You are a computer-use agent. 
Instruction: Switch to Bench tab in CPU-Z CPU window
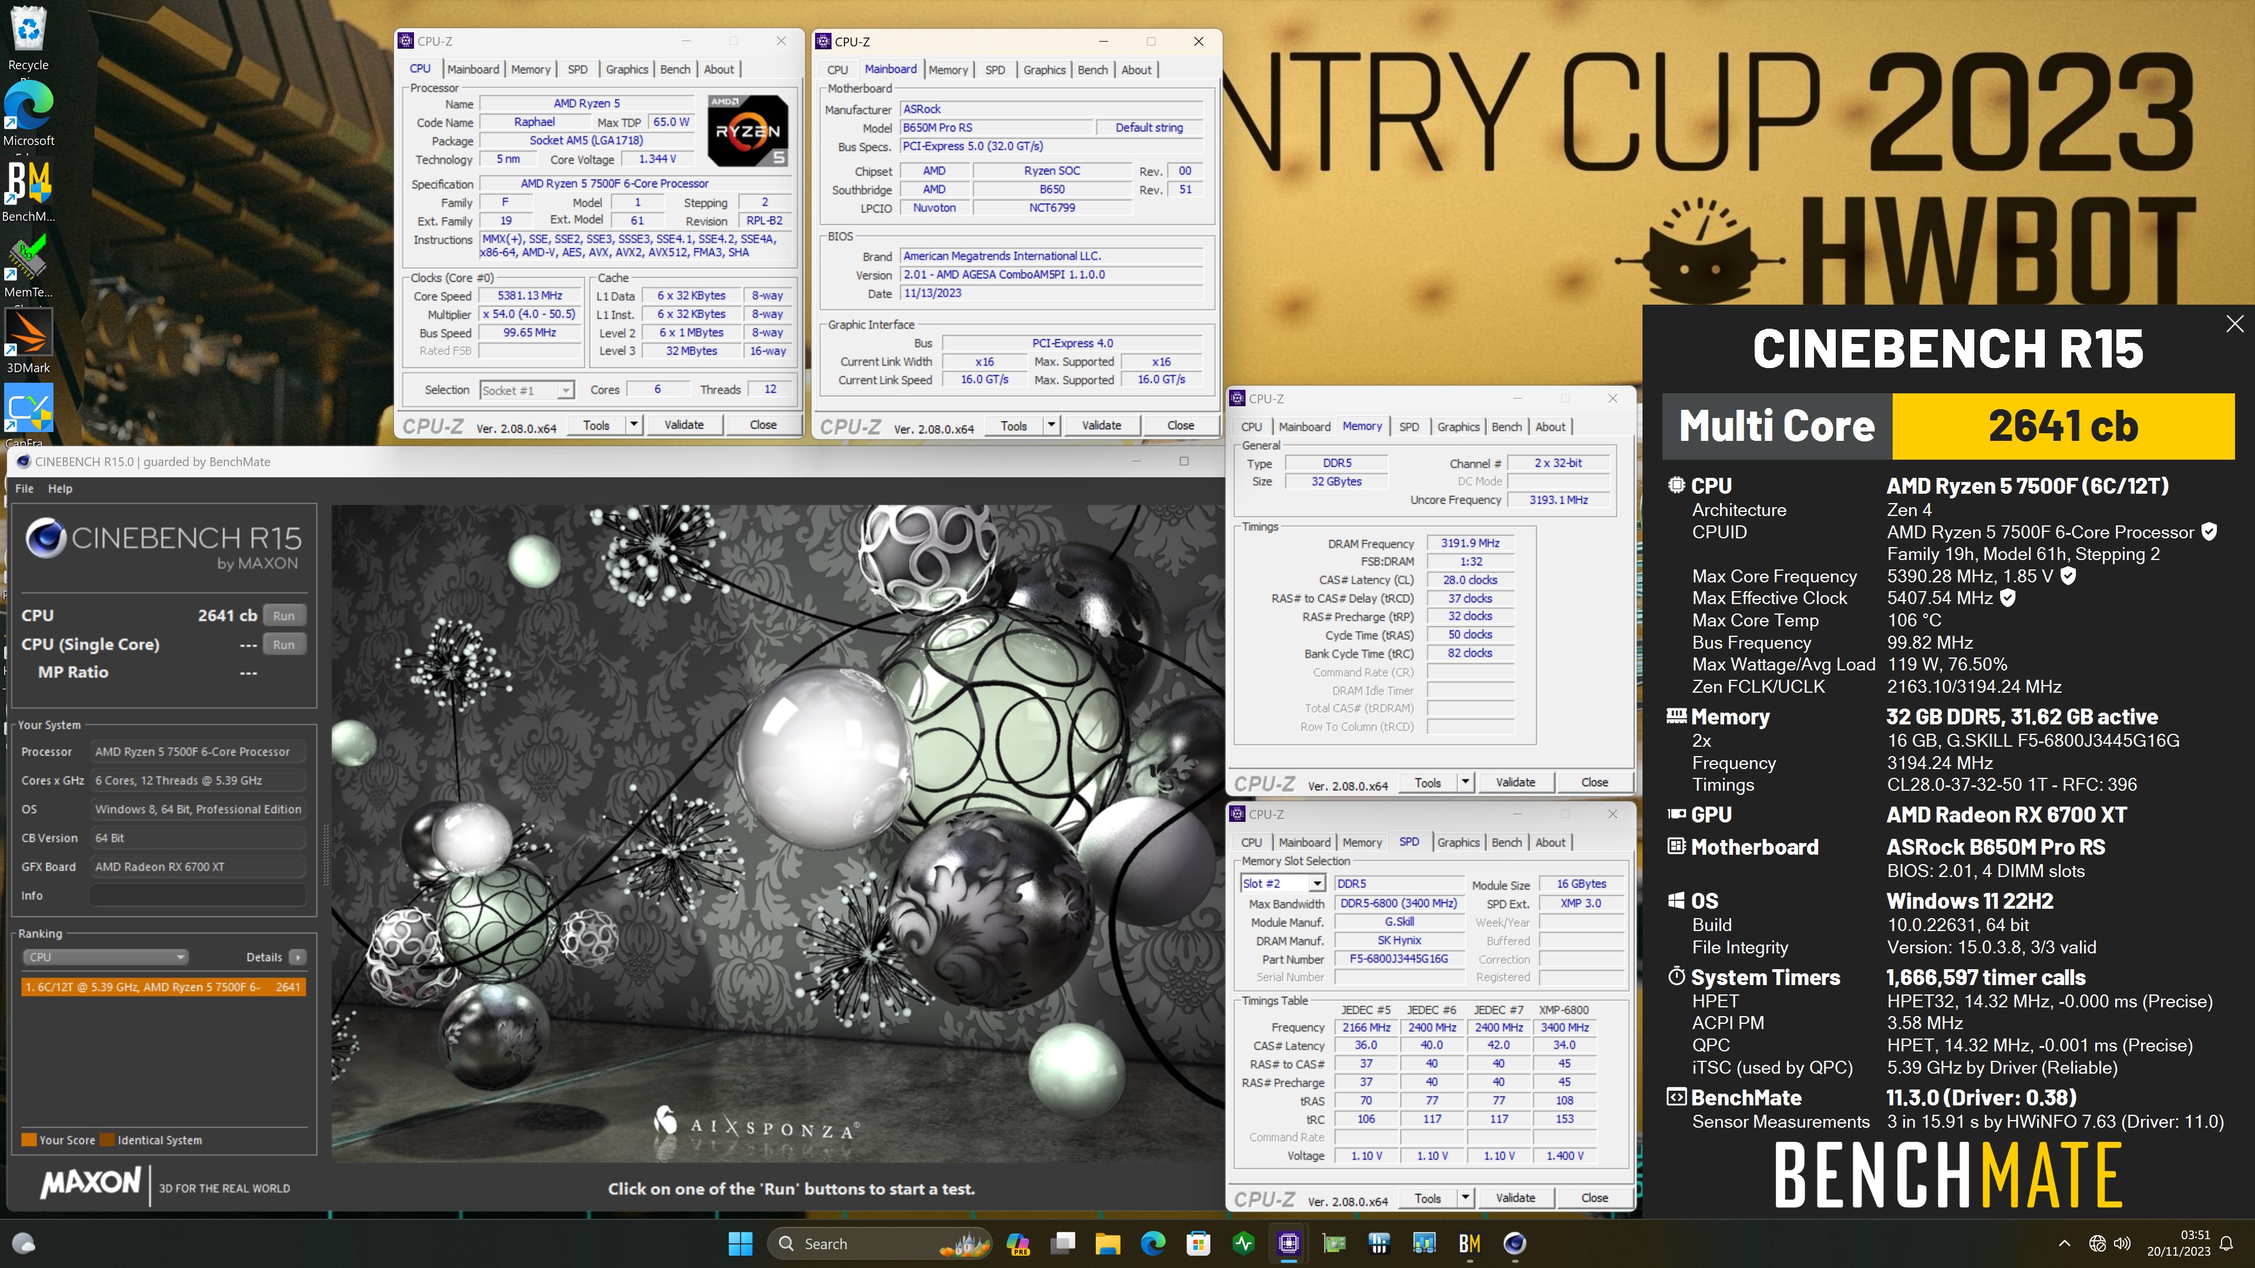coord(675,69)
